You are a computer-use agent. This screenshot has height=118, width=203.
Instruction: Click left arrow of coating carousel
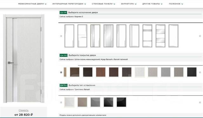[x=61, y=72]
